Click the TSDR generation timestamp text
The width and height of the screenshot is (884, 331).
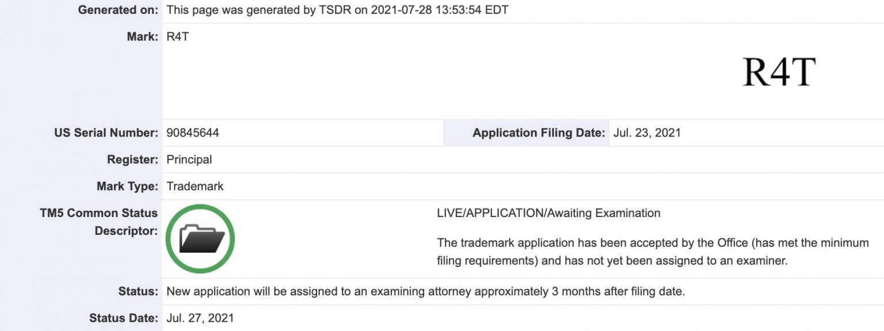(337, 10)
